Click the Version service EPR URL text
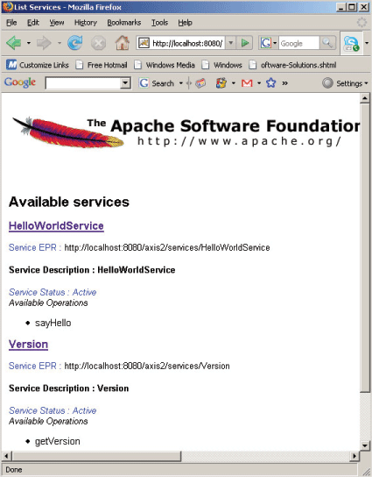Screen dimensions: 372x477 [x=147, y=366]
